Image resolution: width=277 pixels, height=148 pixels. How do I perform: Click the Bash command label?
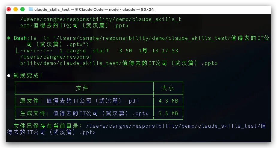pyautogui.click(x=20, y=38)
